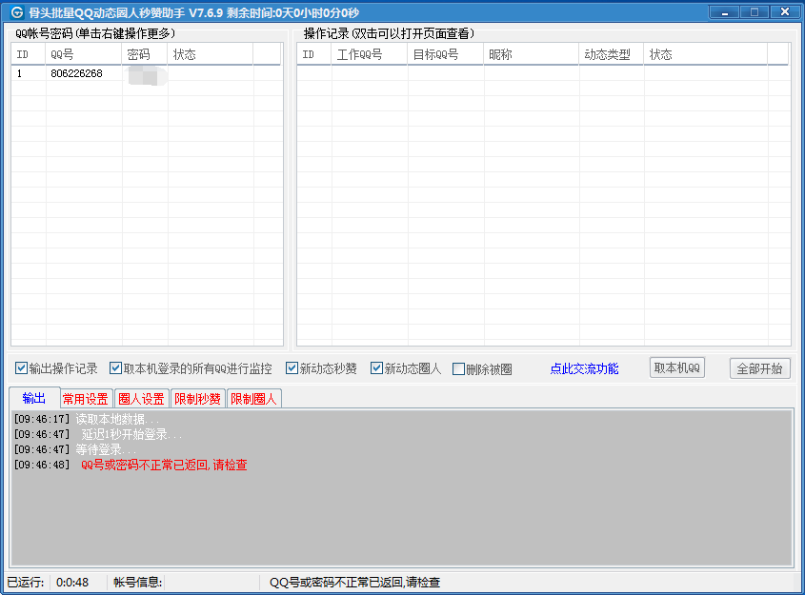The width and height of the screenshot is (805, 595).
Task: Open the 常用设置 tab
Action: (85, 399)
